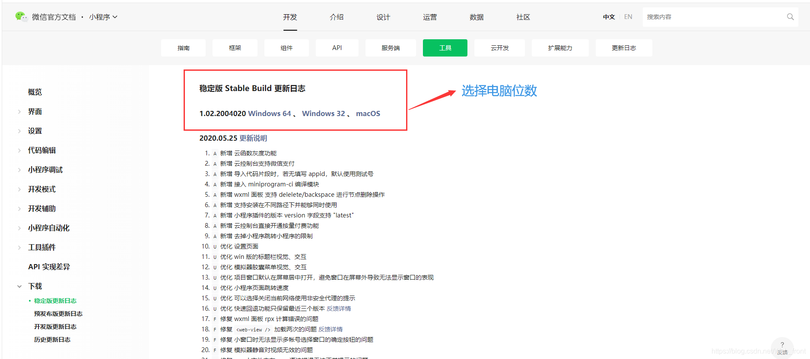Expand the 小程序自动化 sidebar section
810x359 pixels.
(x=19, y=228)
